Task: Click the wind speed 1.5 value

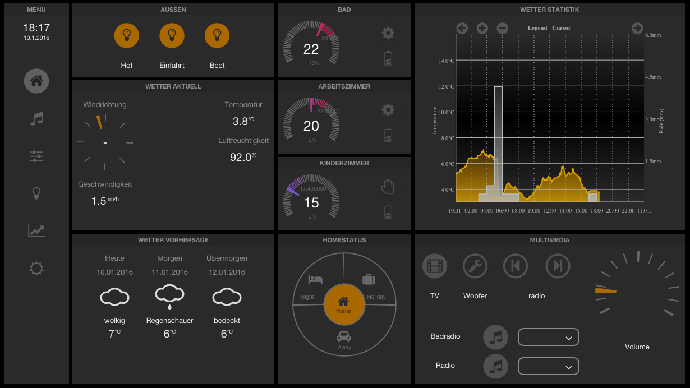Action: [105, 201]
